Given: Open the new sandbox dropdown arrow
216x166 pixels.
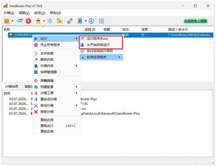Looking at the screenshot, I should tap(12, 21).
